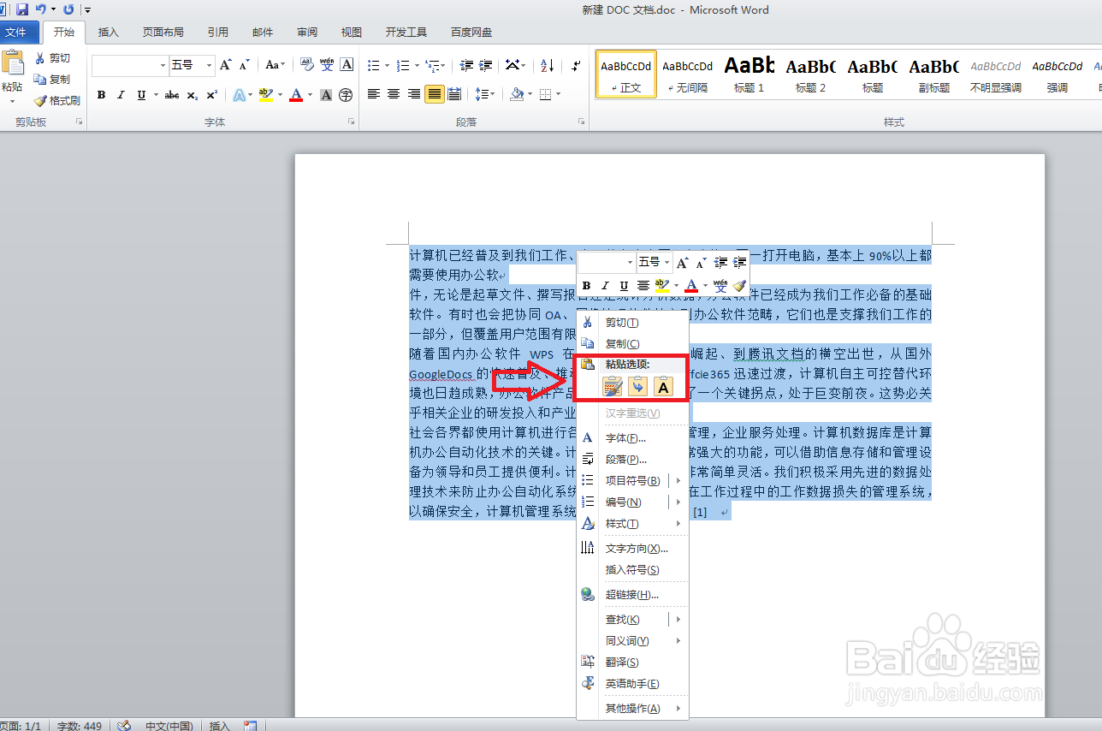This screenshot has width=1102, height=731.
Task: Insert enclosed character (字 in circle)
Action: 346,95
